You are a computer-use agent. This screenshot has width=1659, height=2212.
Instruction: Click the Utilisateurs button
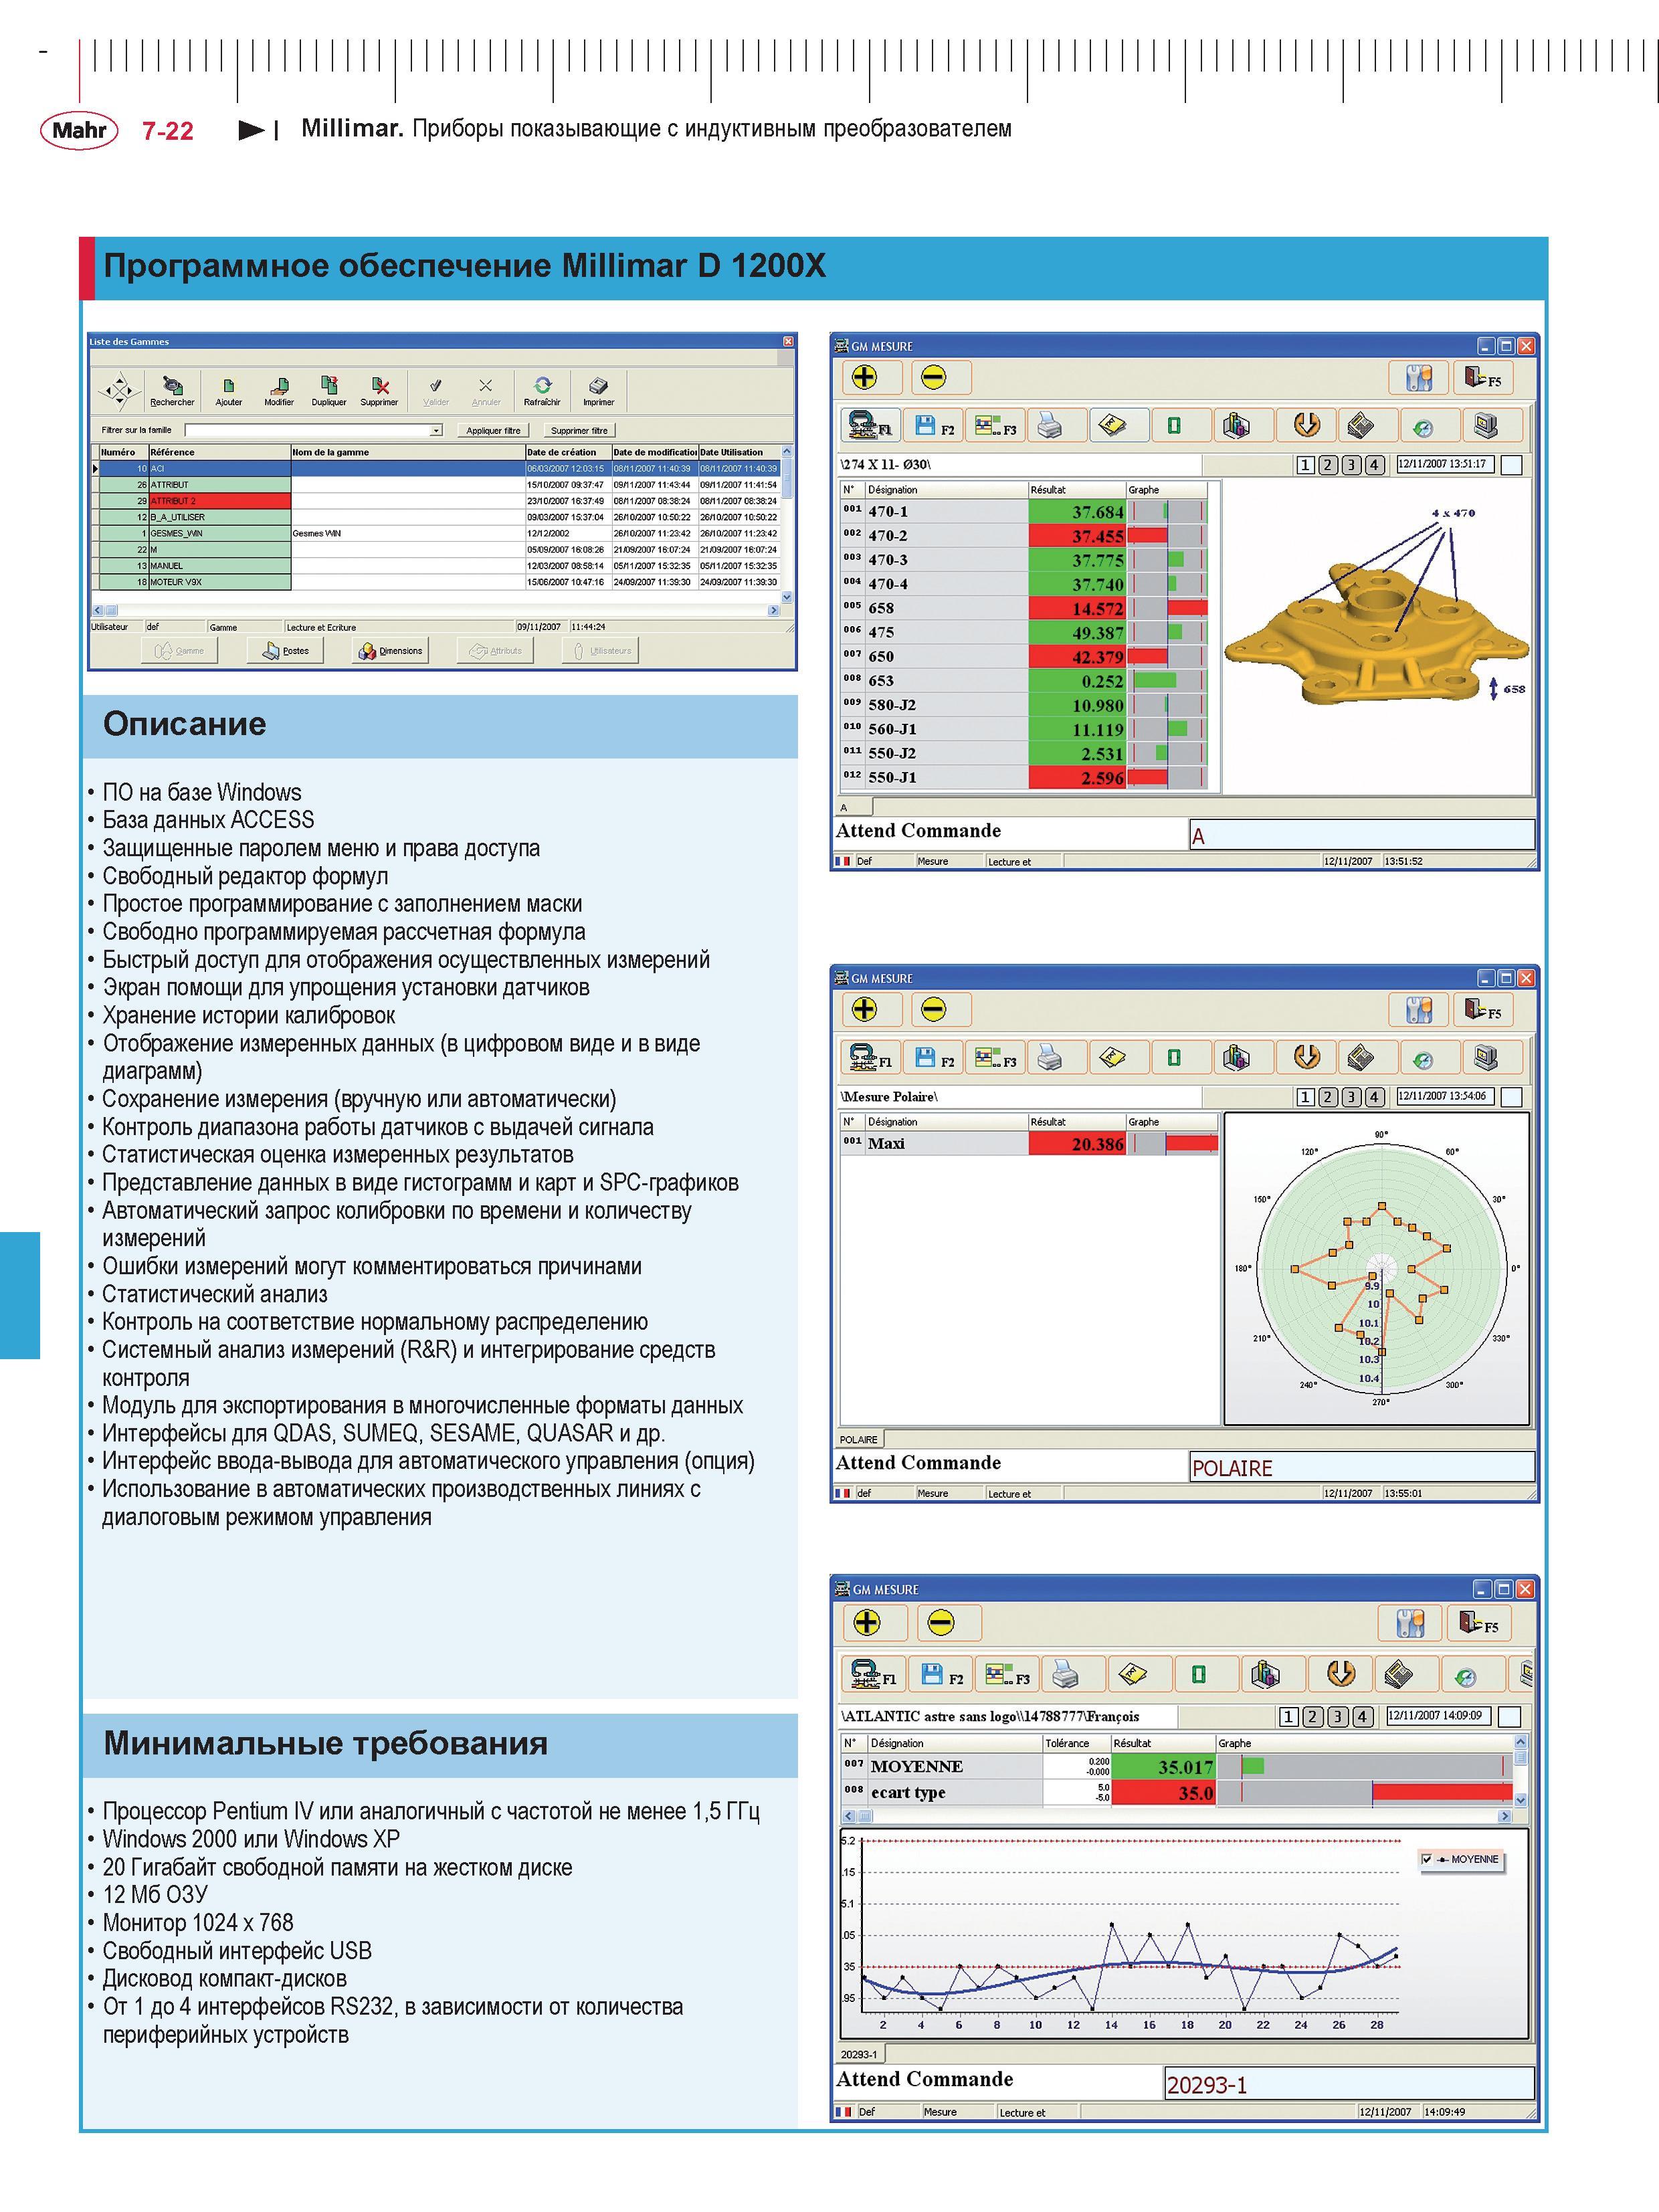tap(600, 651)
